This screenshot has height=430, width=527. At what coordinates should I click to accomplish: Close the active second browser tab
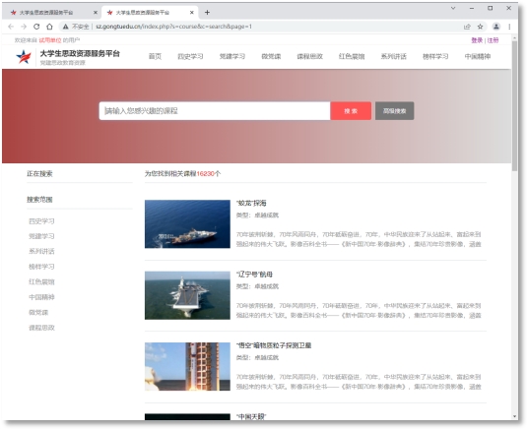click(191, 13)
